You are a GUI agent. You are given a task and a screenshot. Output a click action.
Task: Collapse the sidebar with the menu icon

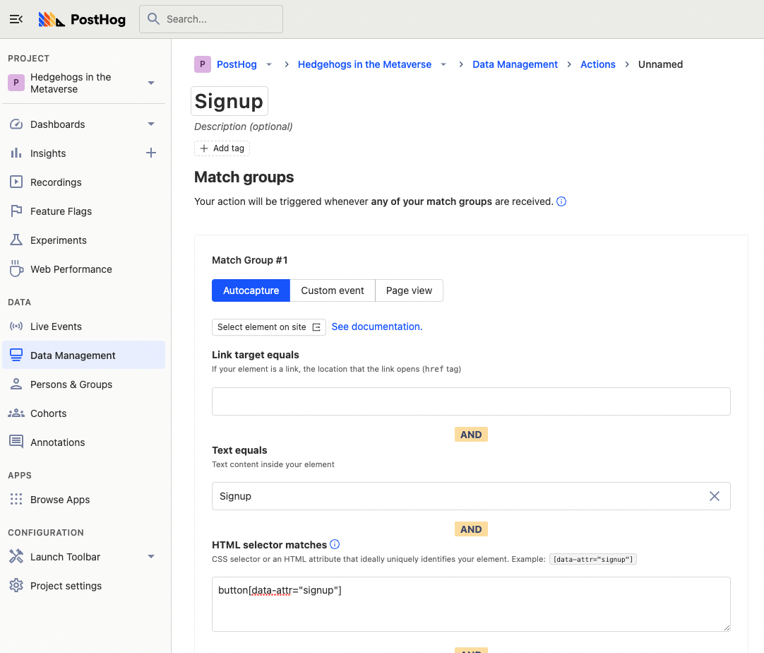16,19
